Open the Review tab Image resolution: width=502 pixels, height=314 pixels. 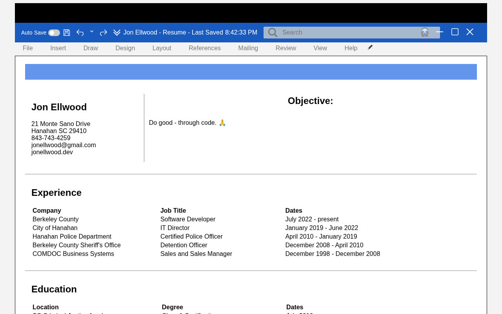(286, 48)
